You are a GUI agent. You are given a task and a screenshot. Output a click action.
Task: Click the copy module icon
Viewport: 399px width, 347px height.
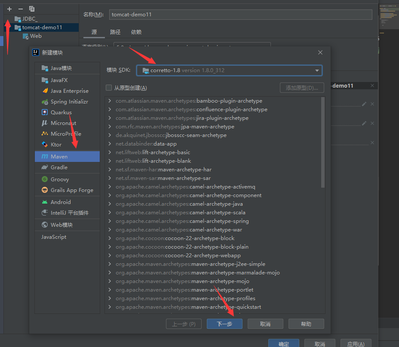32,9
